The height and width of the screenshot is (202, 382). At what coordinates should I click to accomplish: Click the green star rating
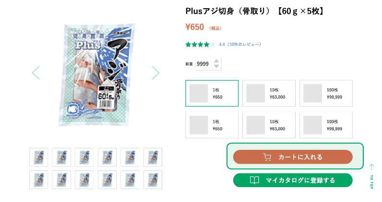pos(200,45)
